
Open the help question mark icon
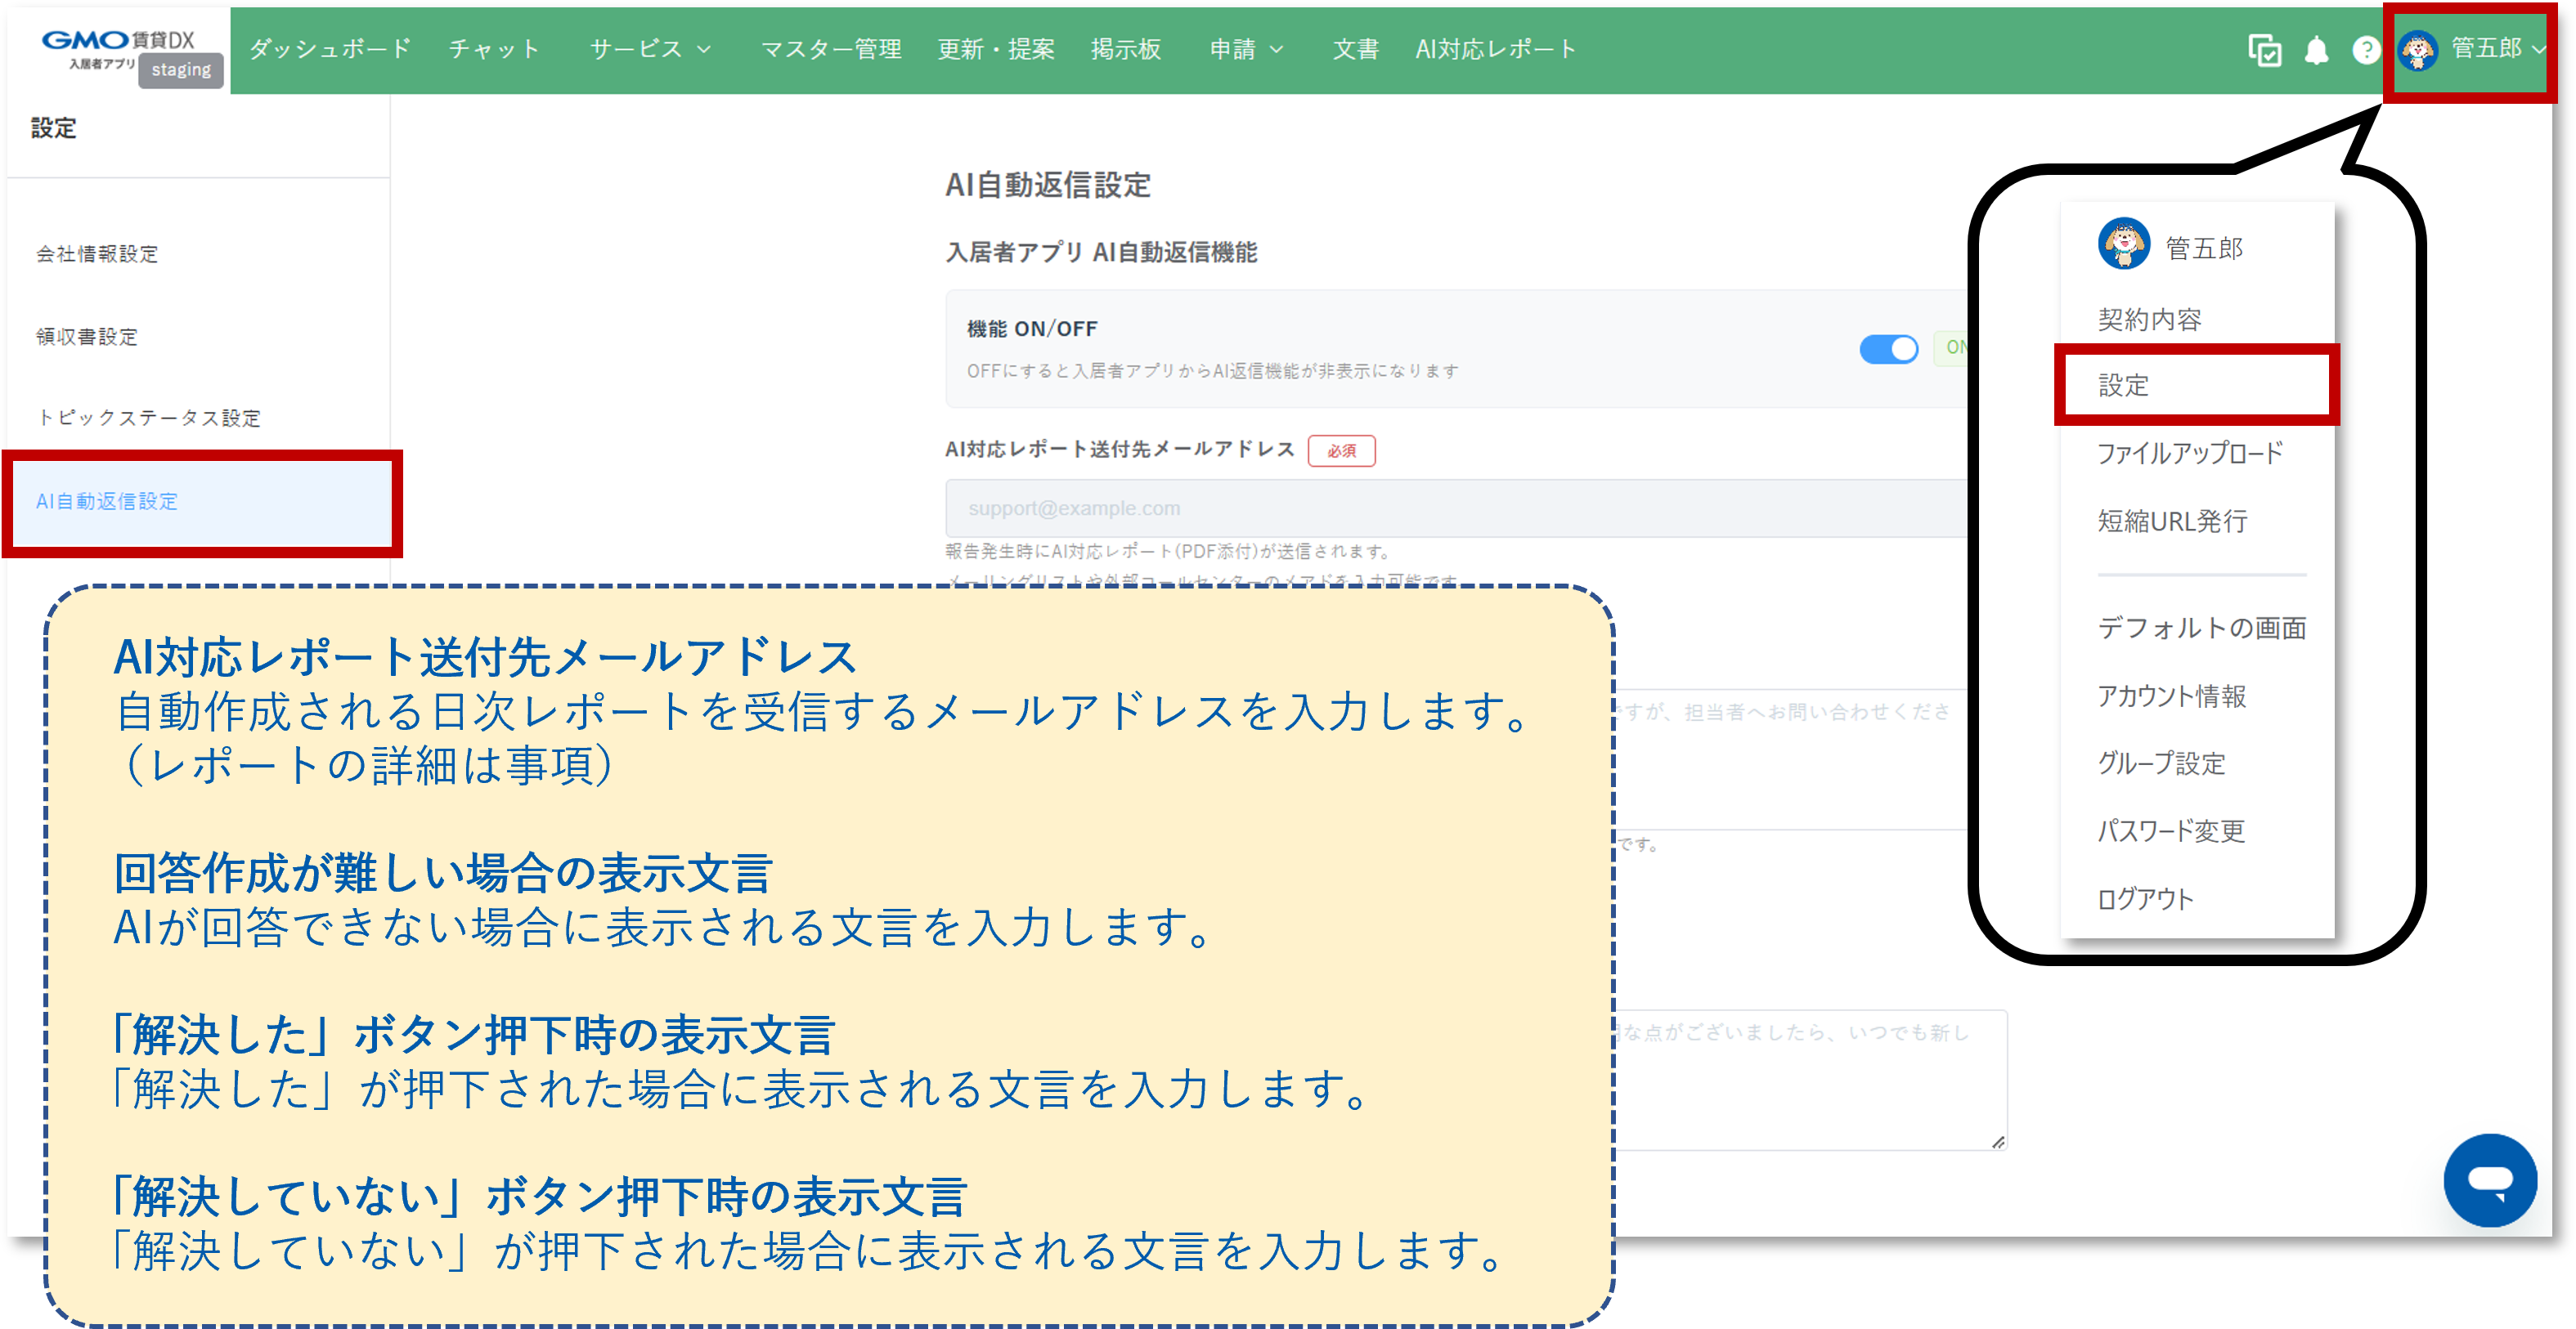(2366, 49)
